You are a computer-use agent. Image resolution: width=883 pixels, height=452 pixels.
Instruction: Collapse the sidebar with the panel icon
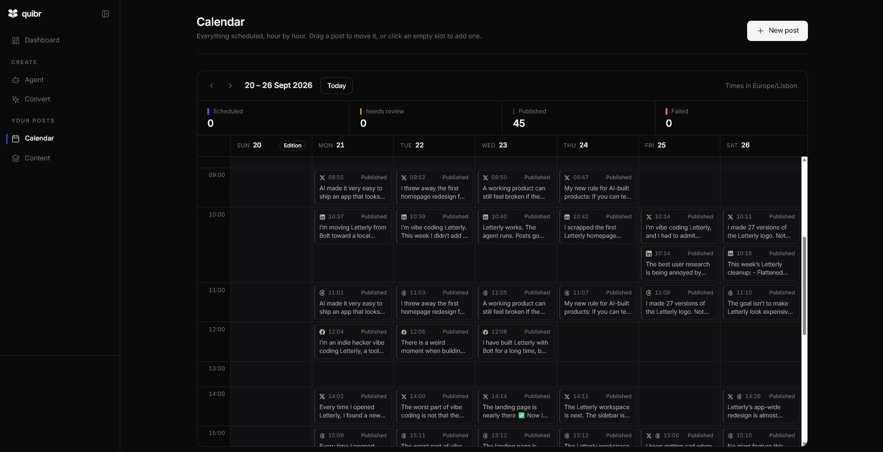[x=105, y=14]
